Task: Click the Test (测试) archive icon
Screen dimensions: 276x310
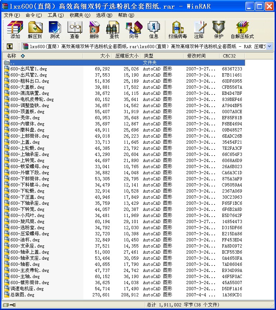Action: coord(55,30)
